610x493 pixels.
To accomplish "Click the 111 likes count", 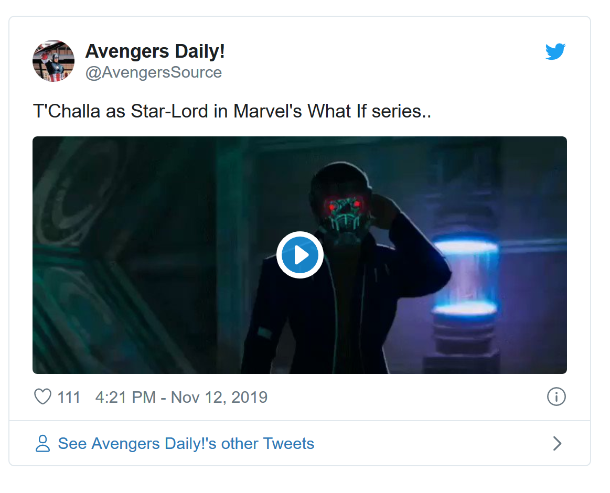I will click(x=69, y=397).
